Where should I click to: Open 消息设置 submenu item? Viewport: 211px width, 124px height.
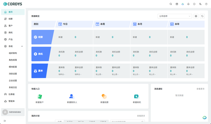[13, 74]
